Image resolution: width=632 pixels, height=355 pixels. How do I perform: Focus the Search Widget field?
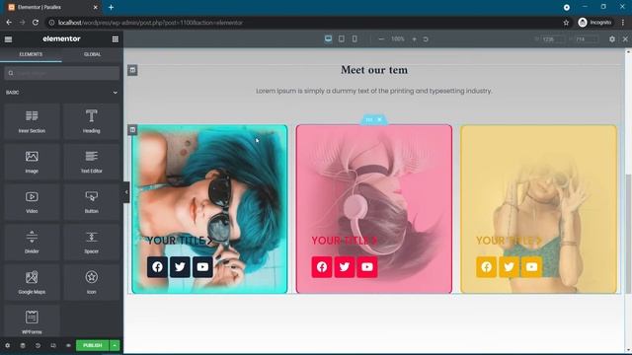point(62,73)
